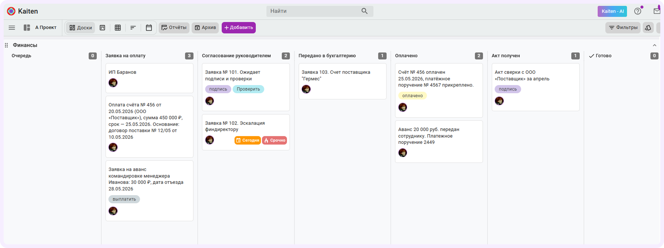Image resolution: width=664 pixels, height=248 pixels.
Task: Click avatar on Заявка № 101 card
Action: [210, 101]
